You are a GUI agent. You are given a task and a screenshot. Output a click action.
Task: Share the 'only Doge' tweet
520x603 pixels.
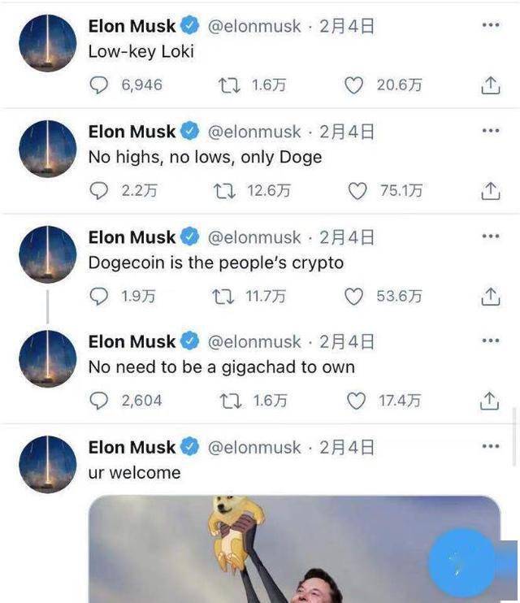[x=491, y=191]
